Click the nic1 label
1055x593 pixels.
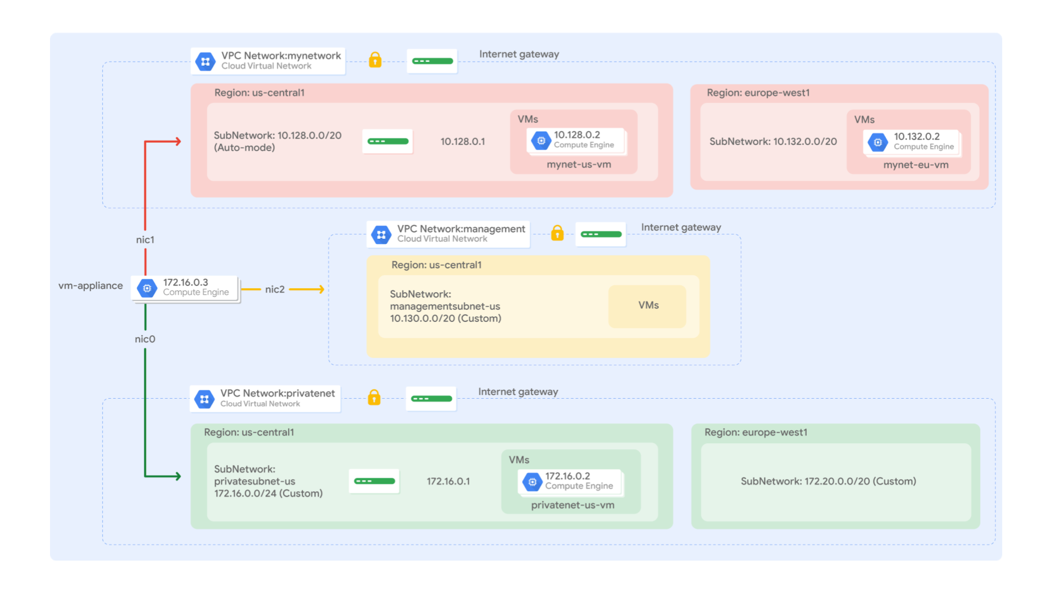tap(145, 240)
